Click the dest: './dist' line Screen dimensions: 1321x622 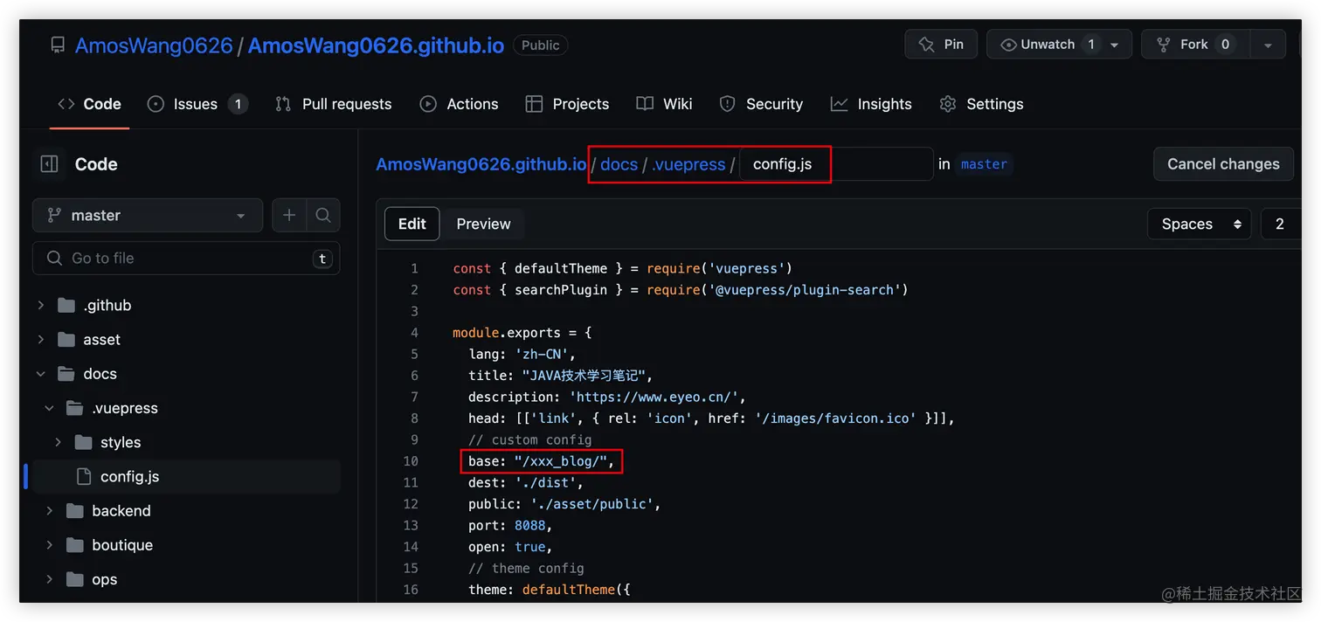(525, 482)
